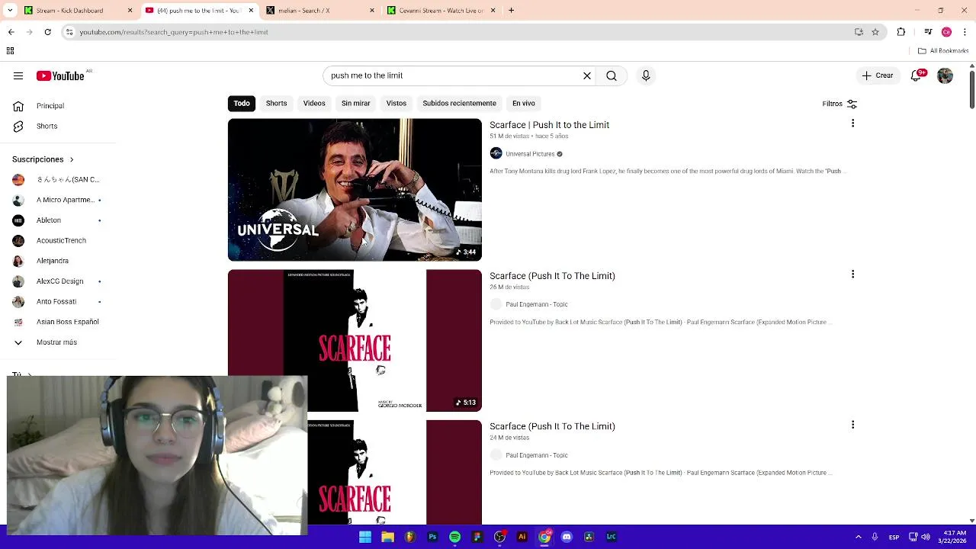Select the En vivo filter chip
976x549 pixels.
[523, 103]
